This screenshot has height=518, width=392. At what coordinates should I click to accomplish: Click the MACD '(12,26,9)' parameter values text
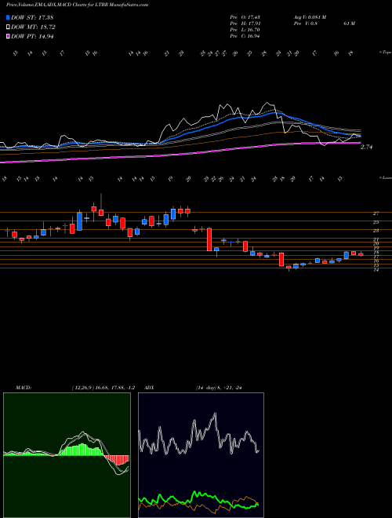[x=103, y=388]
